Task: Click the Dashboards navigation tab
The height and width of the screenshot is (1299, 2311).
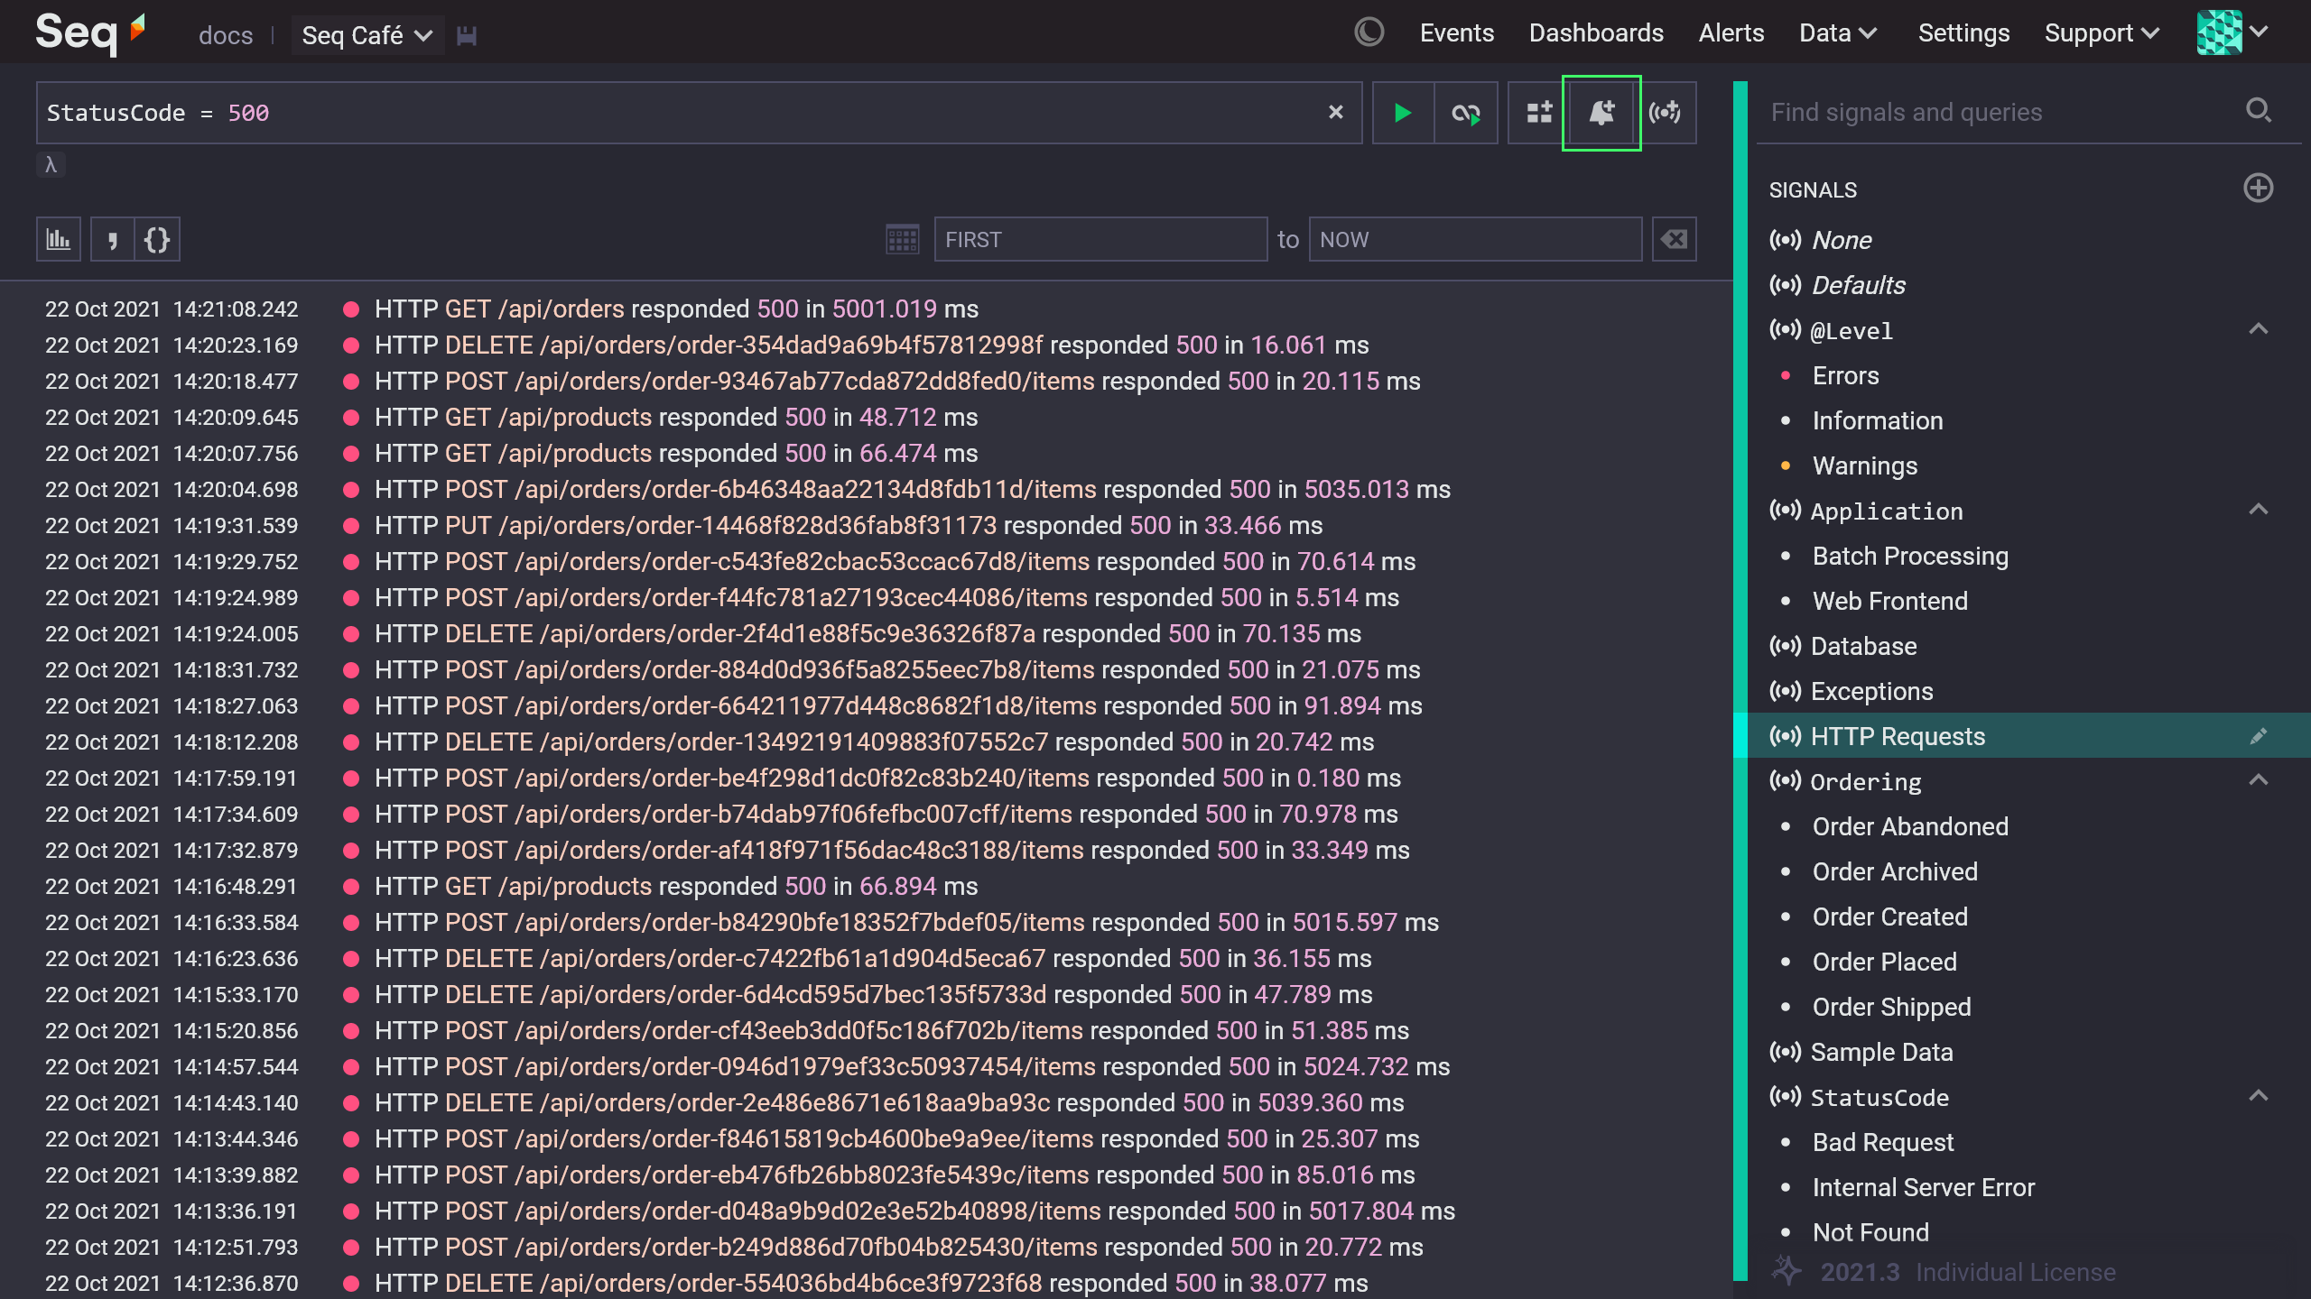Action: coord(1597,33)
